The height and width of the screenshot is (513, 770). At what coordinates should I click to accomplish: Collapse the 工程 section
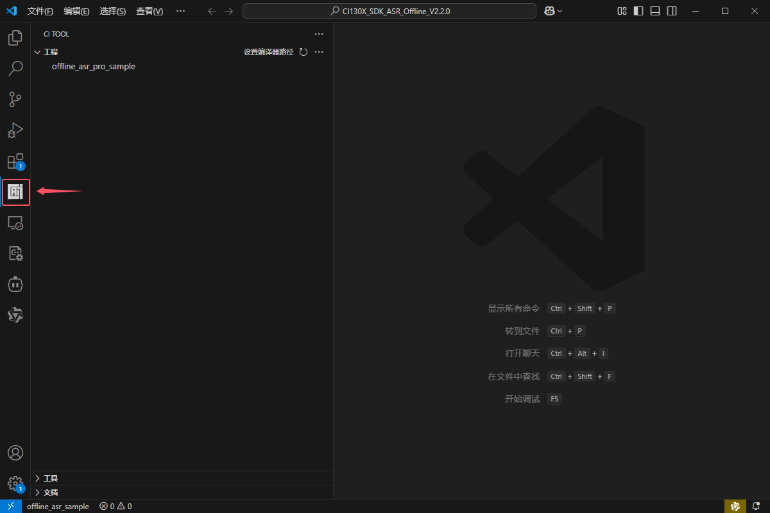click(x=37, y=52)
